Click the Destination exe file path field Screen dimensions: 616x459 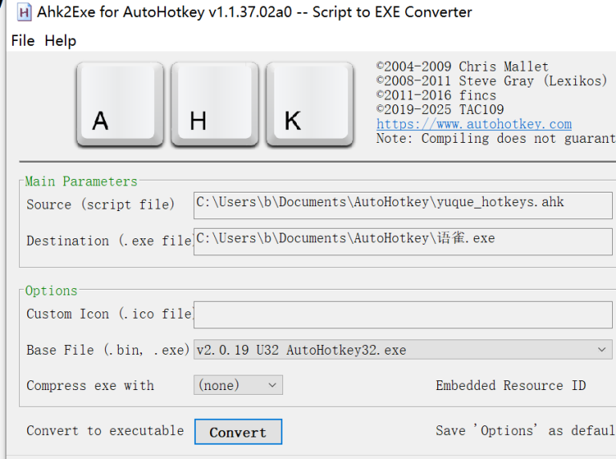(x=402, y=241)
